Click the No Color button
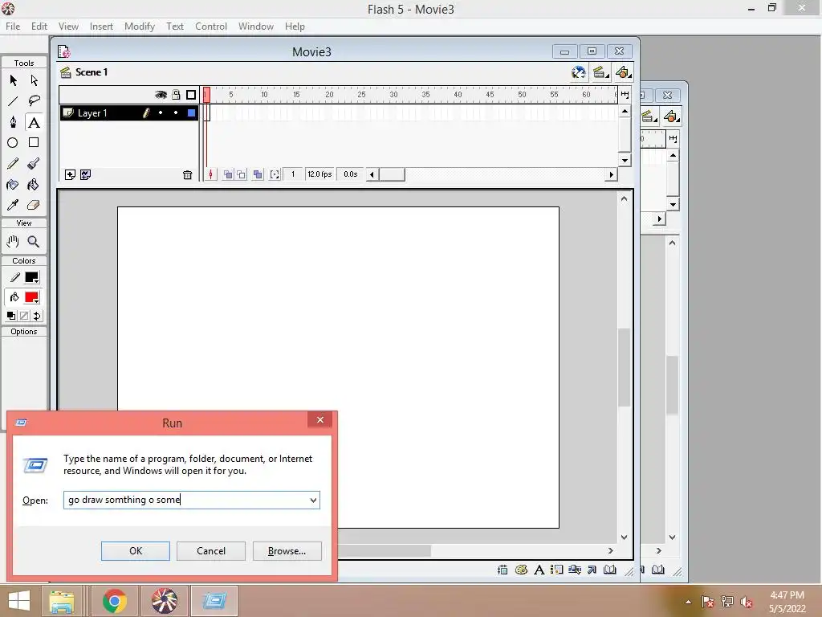 pyautogui.click(x=24, y=316)
